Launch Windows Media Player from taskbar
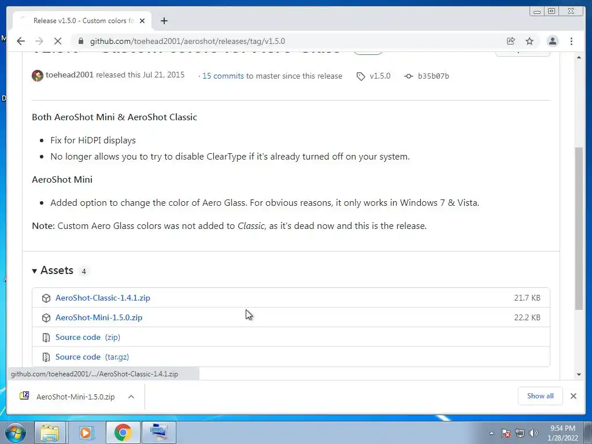Image resolution: width=592 pixels, height=444 pixels. click(86, 432)
